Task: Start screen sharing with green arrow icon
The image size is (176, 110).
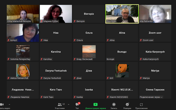Action: point(96,104)
